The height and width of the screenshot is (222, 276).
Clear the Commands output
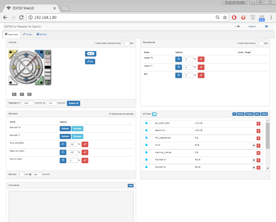(130, 185)
